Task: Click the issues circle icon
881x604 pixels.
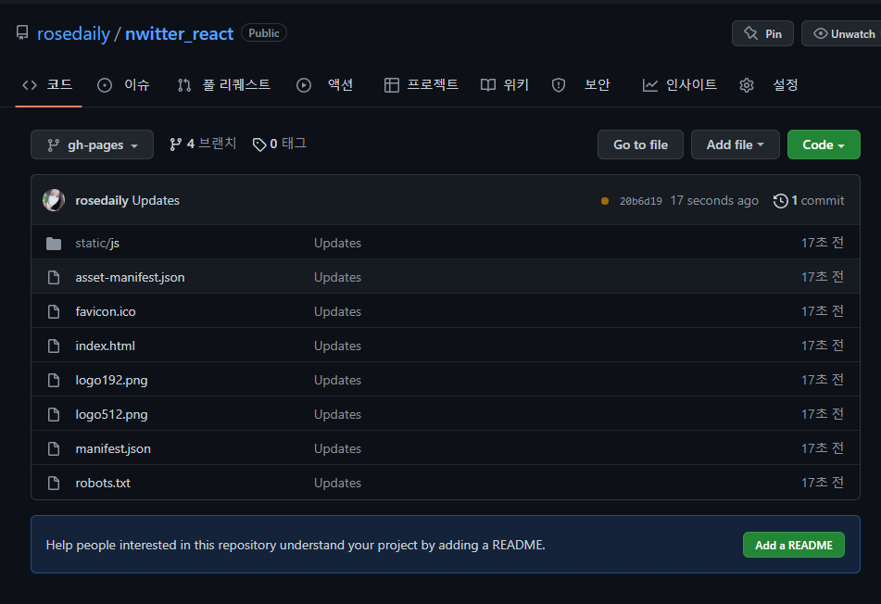Action: (x=105, y=85)
